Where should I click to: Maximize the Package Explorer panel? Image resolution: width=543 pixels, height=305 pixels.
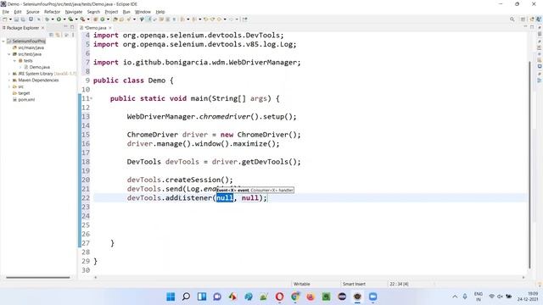pos(72,27)
